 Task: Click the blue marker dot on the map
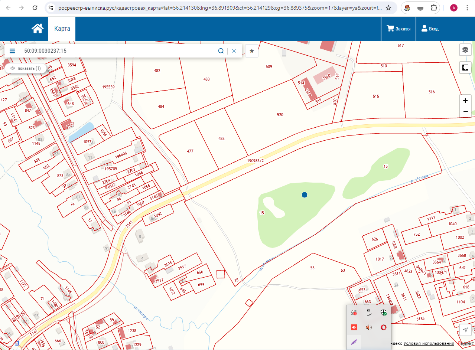(305, 194)
